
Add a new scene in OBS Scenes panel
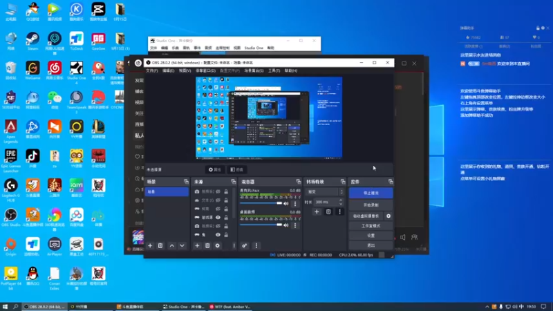[150, 246]
